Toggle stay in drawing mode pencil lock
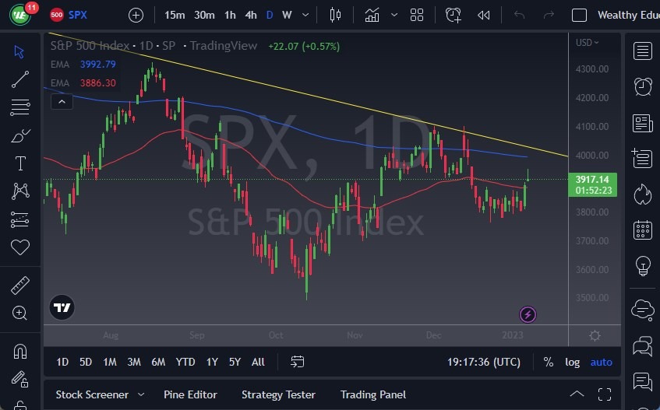The height and width of the screenshot is (410, 660). [19, 379]
